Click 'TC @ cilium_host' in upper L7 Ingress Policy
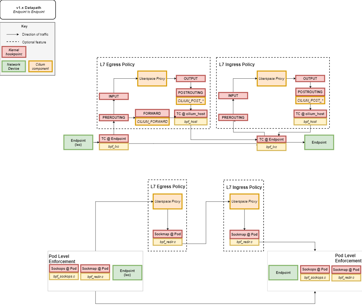 tap(310, 114)
